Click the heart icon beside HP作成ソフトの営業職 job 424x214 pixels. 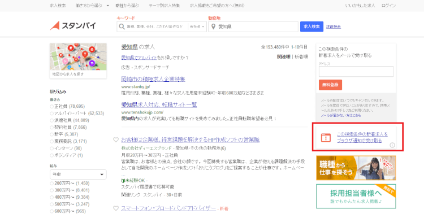pos(116,139)
